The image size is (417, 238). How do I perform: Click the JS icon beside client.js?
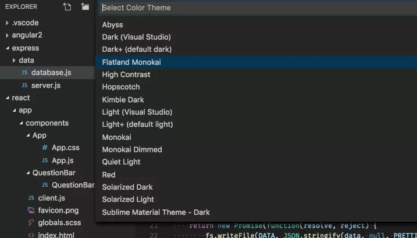coord(31,198)
